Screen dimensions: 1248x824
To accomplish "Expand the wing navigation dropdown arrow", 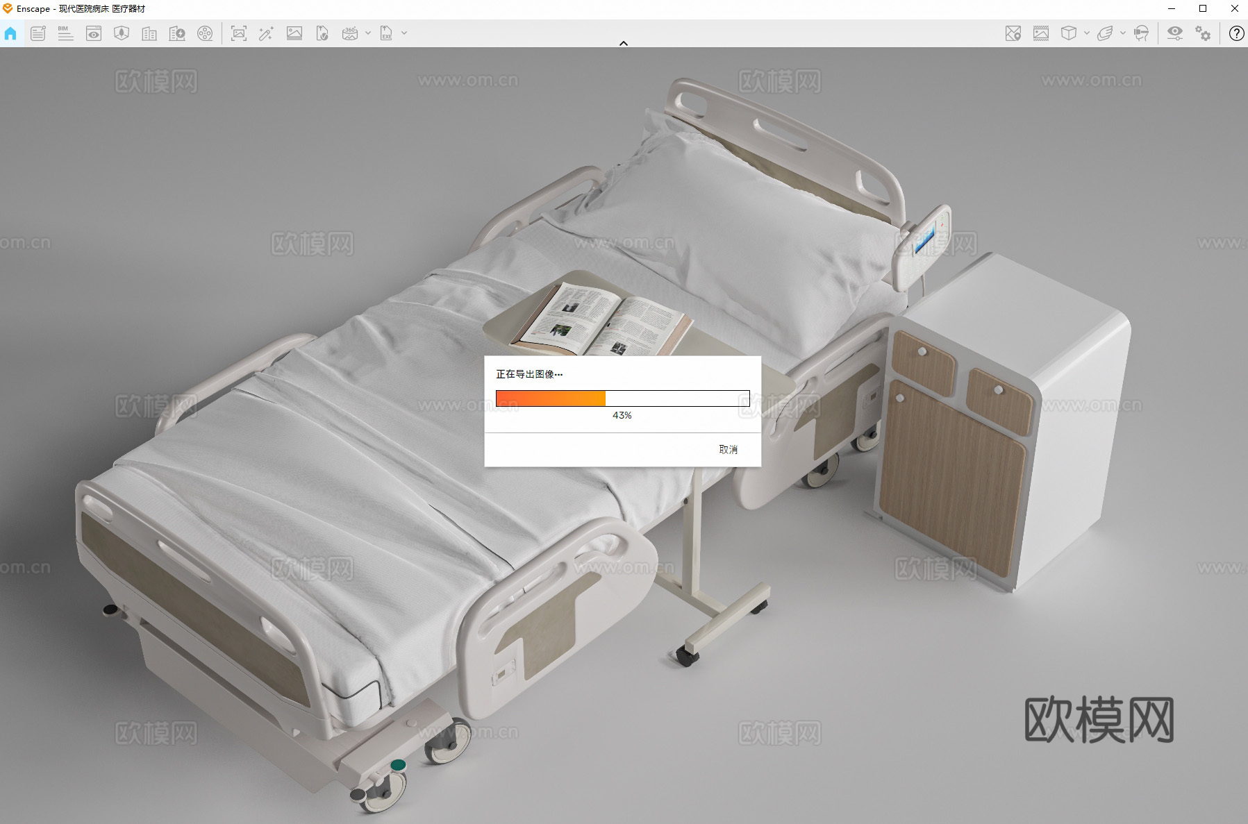I will (x=1123, y=33).
